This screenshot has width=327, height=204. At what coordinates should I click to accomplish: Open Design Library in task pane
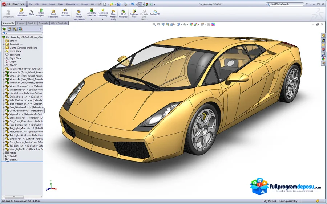point(323,40)
